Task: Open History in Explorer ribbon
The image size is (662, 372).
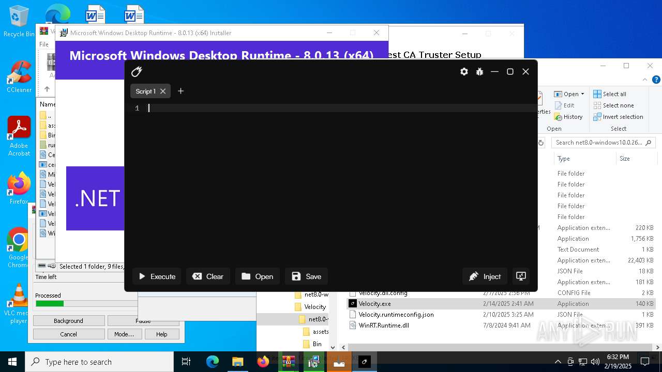Action: pos(568,117)
